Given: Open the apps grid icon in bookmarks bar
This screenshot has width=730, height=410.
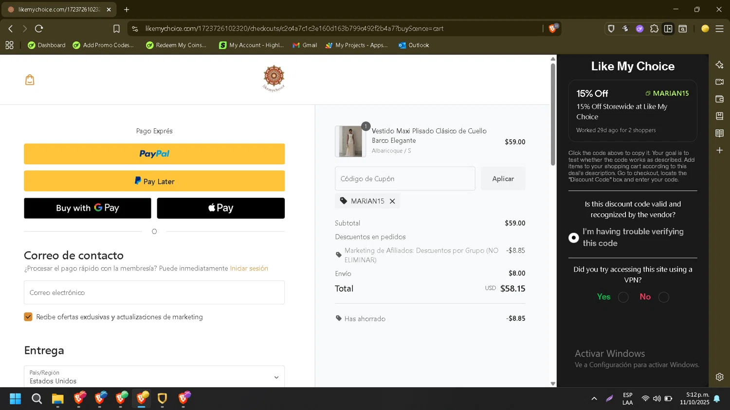Looking at the screenshot, I should 9,45.
